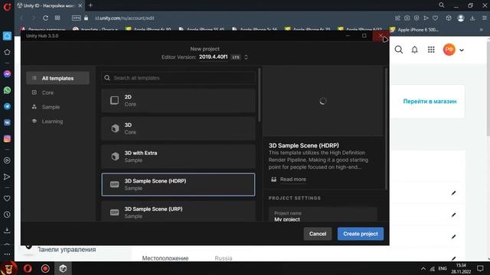Open Downloads in Opera sidebar

click(7, 231)
